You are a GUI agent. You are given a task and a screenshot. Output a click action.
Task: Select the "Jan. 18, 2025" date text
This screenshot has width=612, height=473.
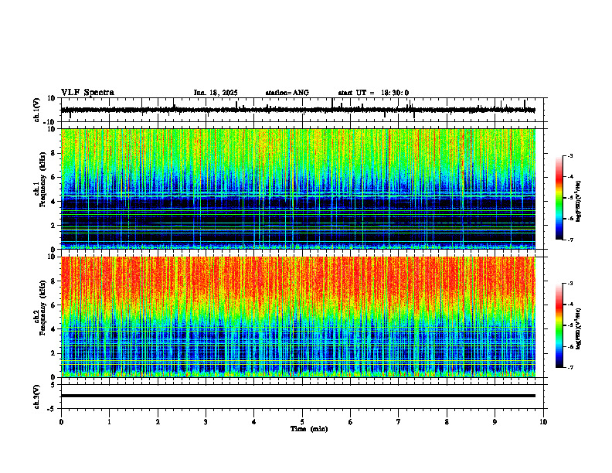tap(216, 93)
